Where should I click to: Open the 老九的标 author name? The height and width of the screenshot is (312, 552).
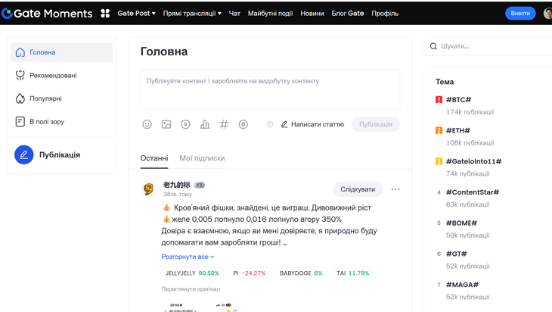tap(177, 185)
